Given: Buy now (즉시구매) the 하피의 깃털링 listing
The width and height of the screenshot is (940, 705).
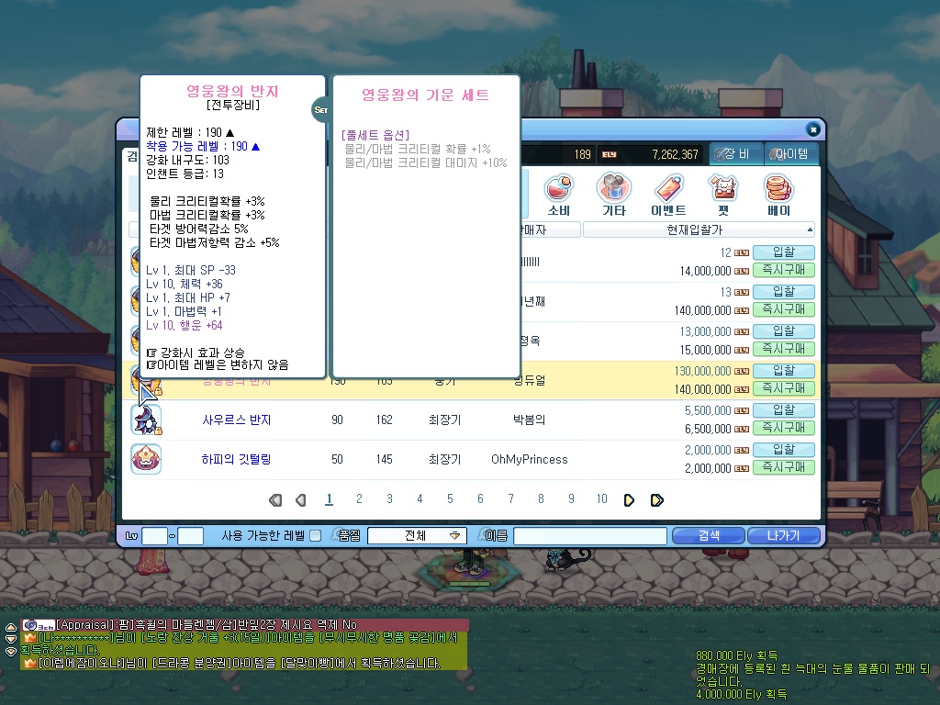Looking at the screenshot, I should (784, 467).
